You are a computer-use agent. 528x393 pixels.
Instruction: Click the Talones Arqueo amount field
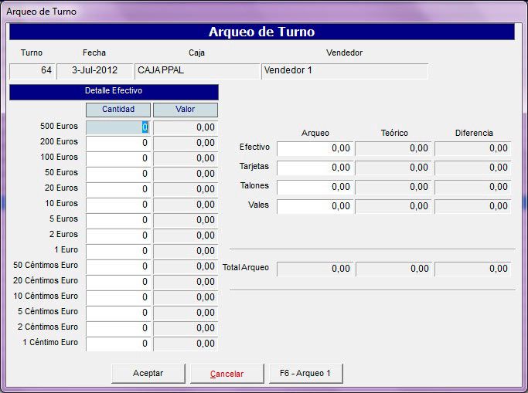coord(315,188)
